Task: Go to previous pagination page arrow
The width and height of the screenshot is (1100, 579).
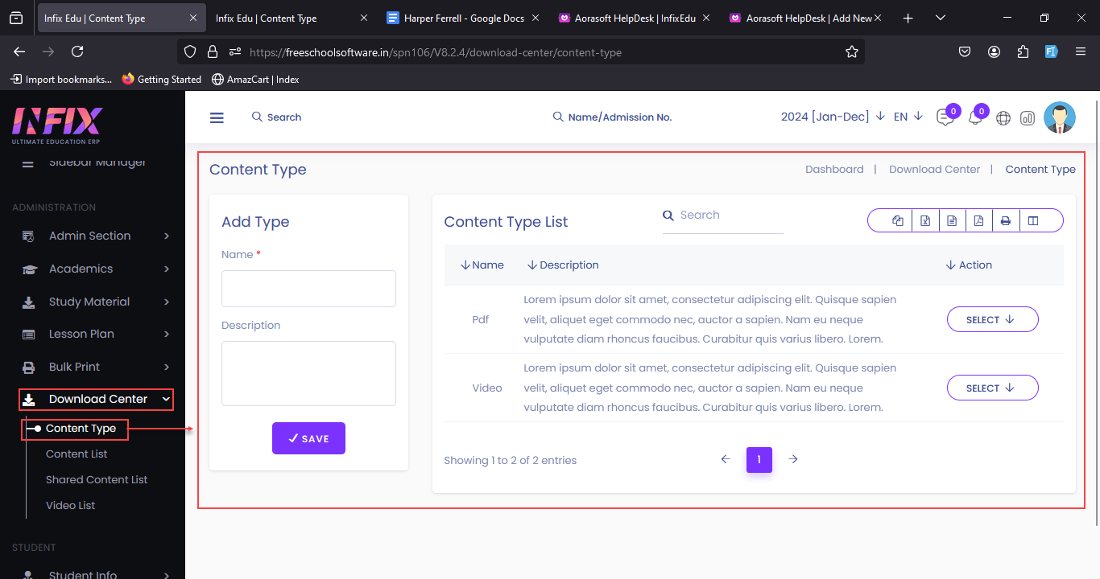Action: coord(725,459)
